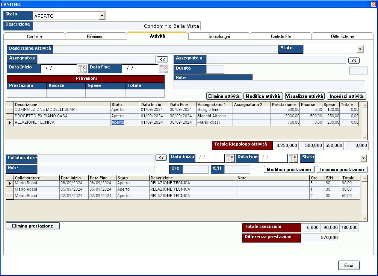Open the activity Data Inizio calendar picker
Screen dimensions: 378x276
(82, 69)
